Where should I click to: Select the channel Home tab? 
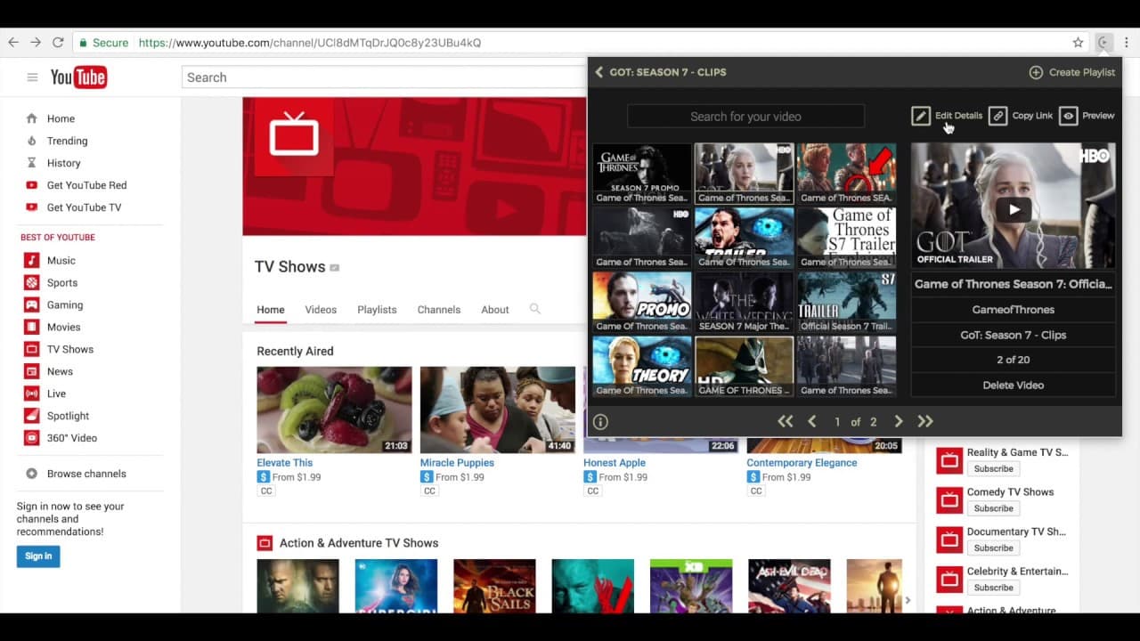(x=271, y=310)
